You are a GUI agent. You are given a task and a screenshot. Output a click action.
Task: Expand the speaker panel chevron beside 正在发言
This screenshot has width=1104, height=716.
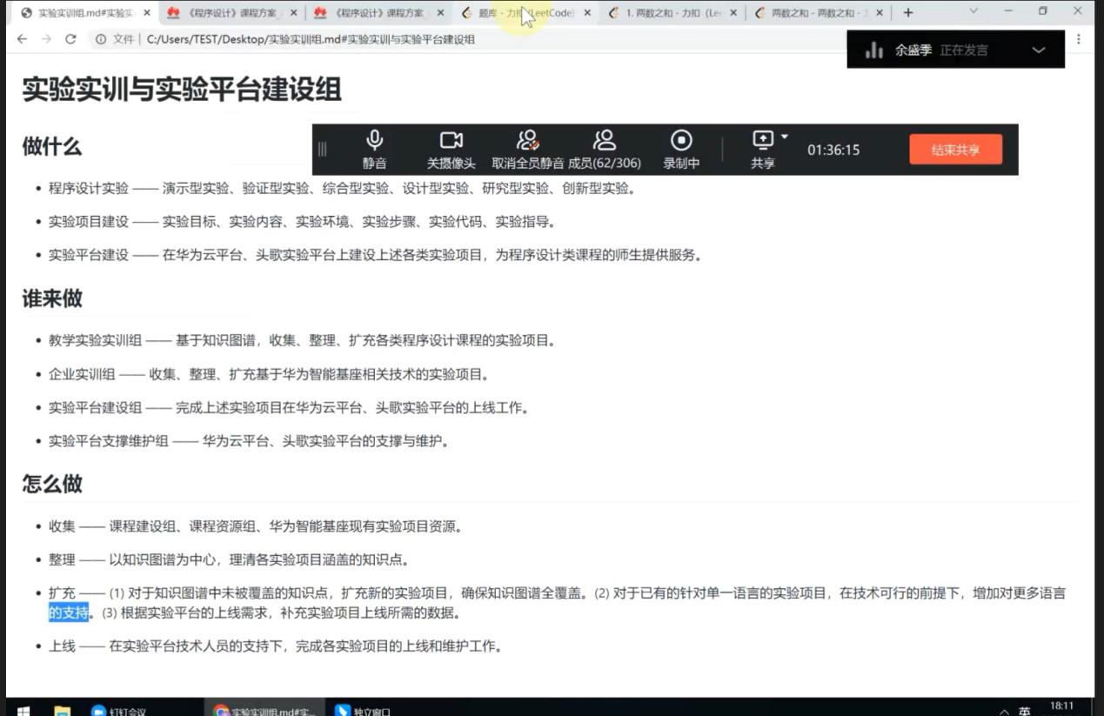(1038, 50)
